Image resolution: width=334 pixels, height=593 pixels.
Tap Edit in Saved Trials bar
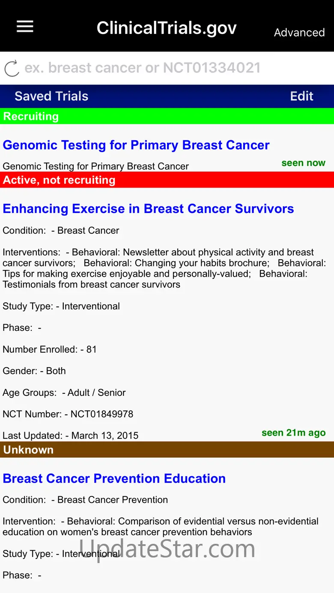(301, 96)
